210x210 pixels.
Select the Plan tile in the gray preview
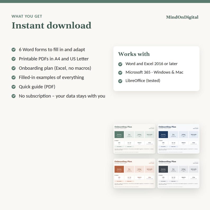click(x=173, y=169)
